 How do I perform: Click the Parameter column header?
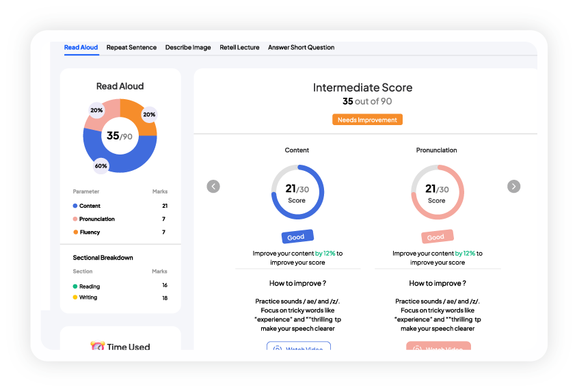(85, 191)
